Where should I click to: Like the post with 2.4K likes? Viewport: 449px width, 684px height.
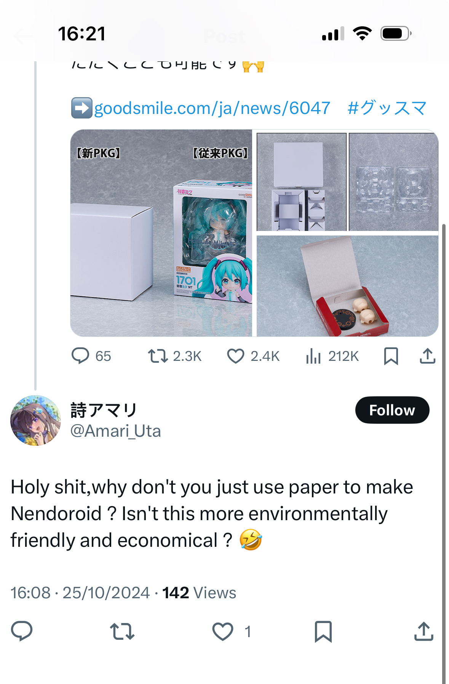(236, 356)
